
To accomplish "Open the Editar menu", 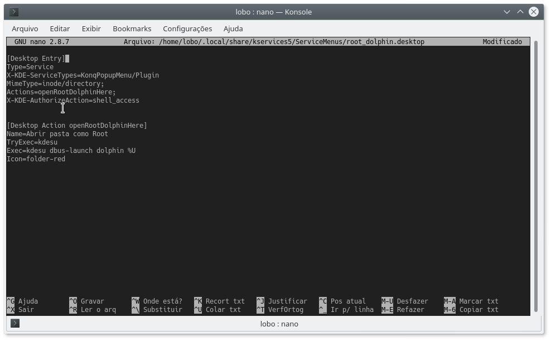I will [59, 28].
